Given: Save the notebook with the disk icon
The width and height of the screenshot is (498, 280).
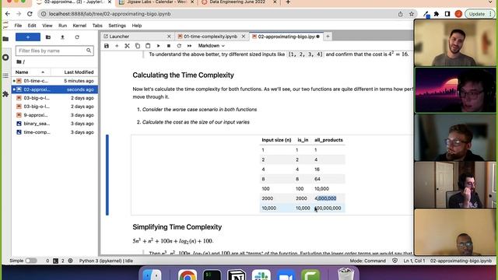Looking at the screenshot, I should pos(107,46).
